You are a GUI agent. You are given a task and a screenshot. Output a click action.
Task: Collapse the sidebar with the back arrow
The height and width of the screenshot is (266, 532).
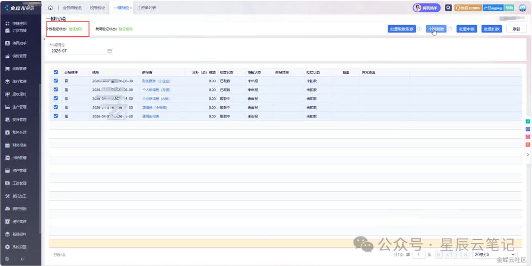23,259
